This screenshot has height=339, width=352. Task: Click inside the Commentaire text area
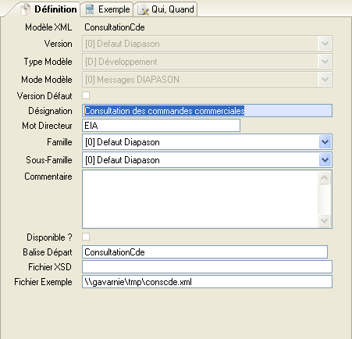pos(201,199)
